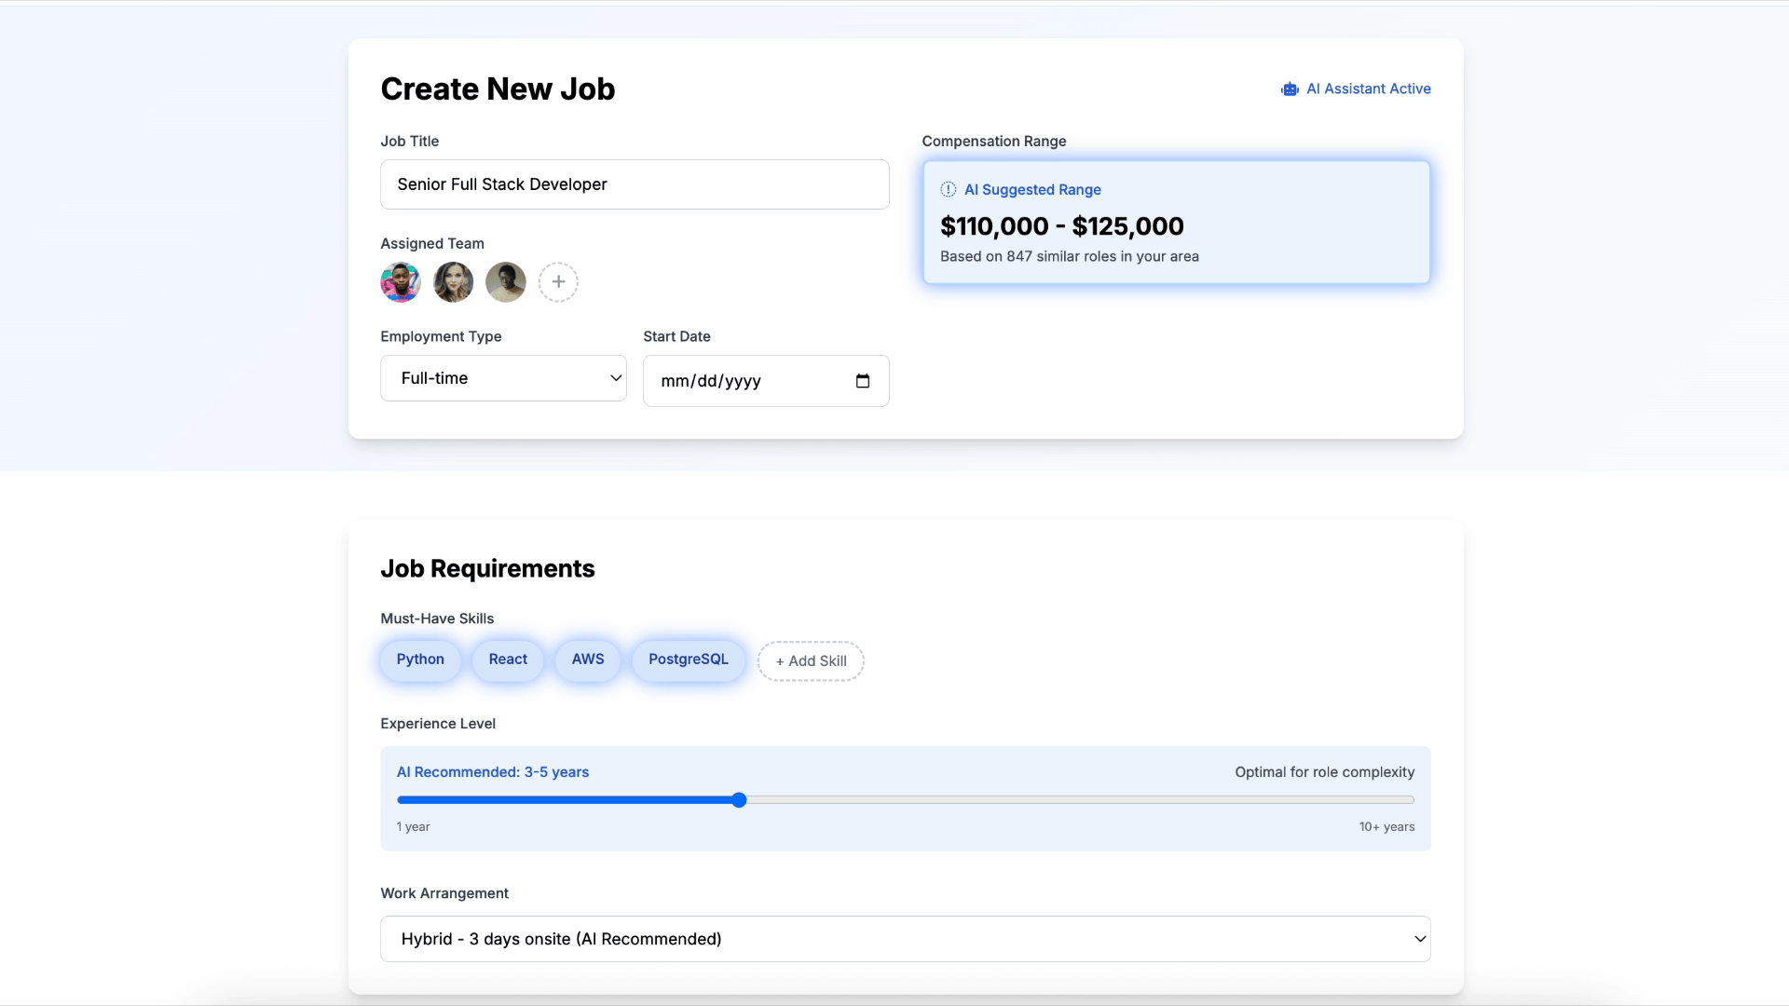Viewport: 1789px width, 1006px height.
Task: Toggle the React skill tag
Action: [508, 659]
